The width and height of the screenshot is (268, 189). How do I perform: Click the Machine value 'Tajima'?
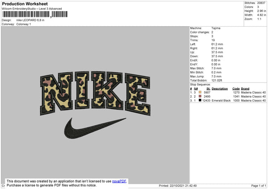pos(216,28)
